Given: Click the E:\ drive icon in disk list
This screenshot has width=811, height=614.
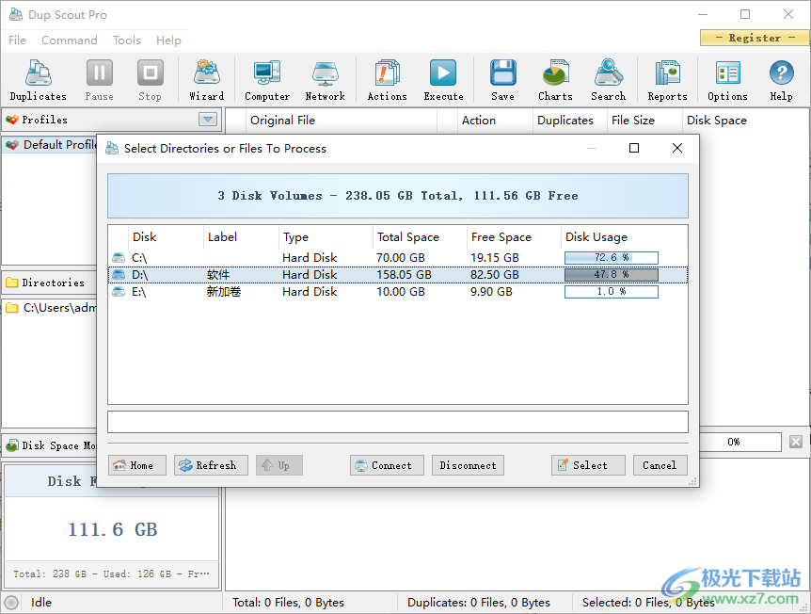Looking at the screenshot, I should pyautogui.click(x=119, y=292).
